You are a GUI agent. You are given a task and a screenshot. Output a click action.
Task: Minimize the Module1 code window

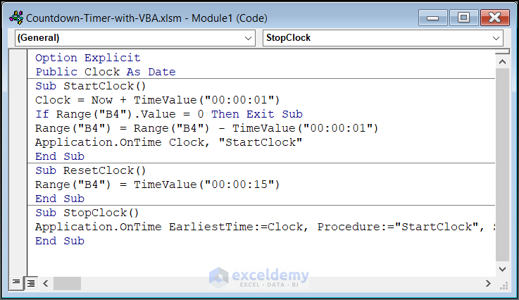(x=432, y=18)
